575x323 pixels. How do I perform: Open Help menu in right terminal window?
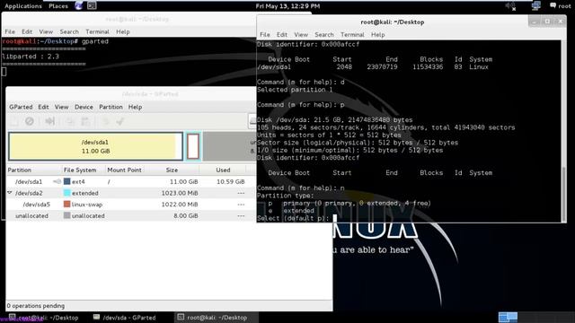pos(377,34)
